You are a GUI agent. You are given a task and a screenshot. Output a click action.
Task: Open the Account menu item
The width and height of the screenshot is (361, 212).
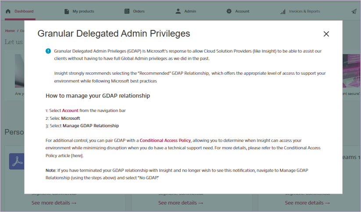242,11
